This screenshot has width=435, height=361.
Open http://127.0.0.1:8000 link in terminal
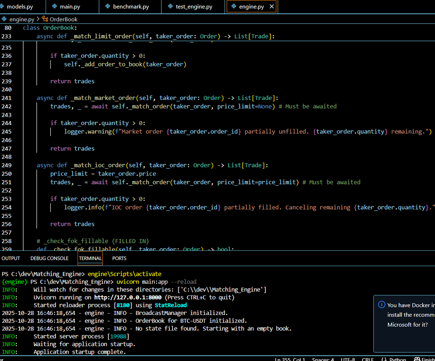pyautogui.click(x=128, y=298)
